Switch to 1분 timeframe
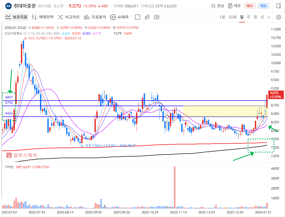Screen dimensions: 285x217 [x=222, y=17]
